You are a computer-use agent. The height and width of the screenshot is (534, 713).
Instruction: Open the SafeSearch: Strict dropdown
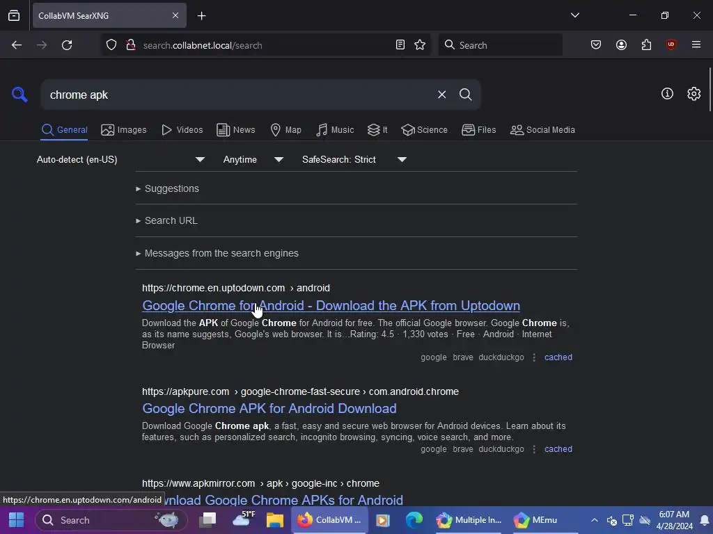pyautogui.click(x=354, y=159)
